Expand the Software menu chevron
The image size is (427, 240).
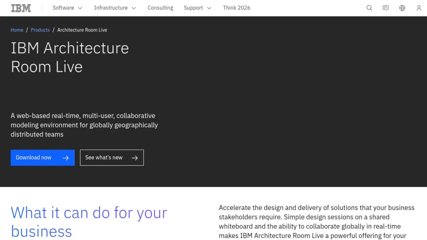coord(80,8)
